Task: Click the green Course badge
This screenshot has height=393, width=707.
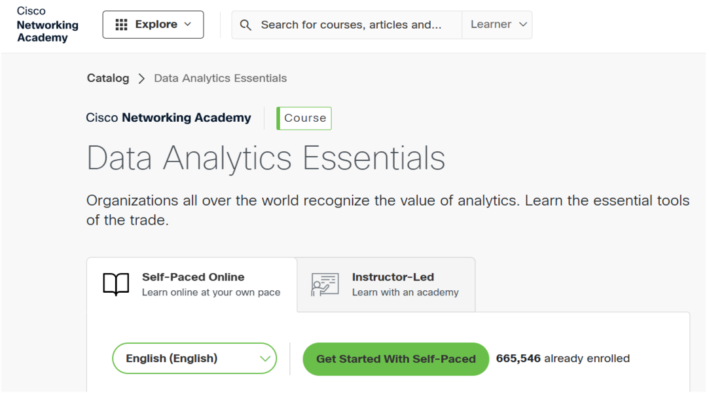Action: tap(304, 119)
